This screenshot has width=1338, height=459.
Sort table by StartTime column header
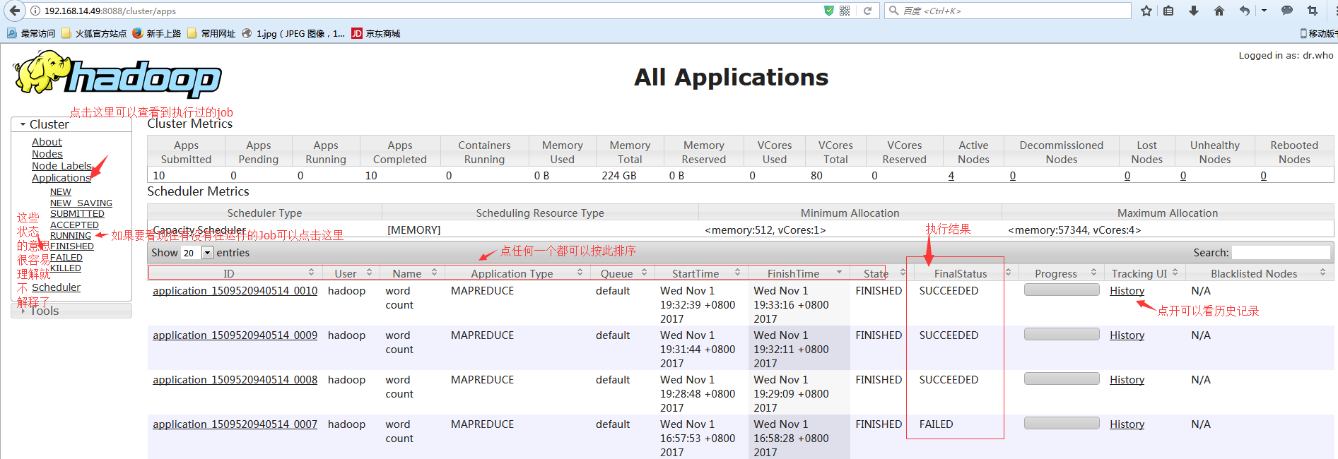pos(695,273)
